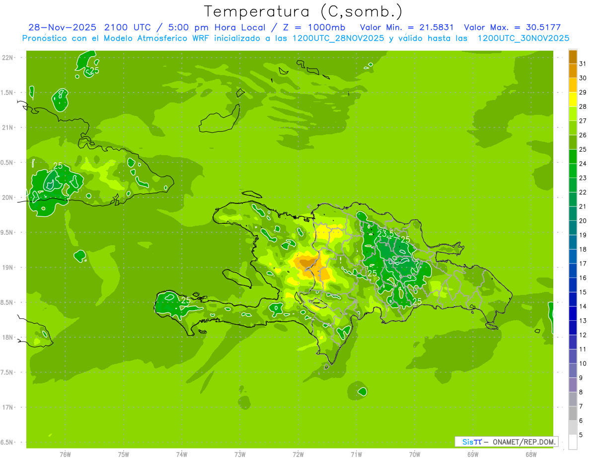Click legend color swatch between 30 and 31
Image resolution: width=596 pixels, height=461 pixels.
tap(573, 71)
